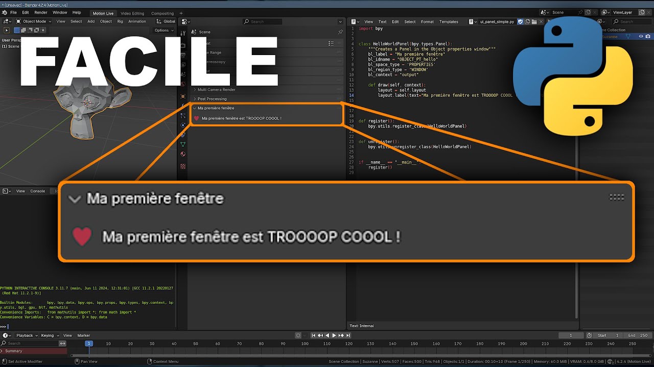The height and width of the screenshot is (367, 654).
Task: Toggle fake user shield for ui_panel_simple.py
Action: [520, 21]
